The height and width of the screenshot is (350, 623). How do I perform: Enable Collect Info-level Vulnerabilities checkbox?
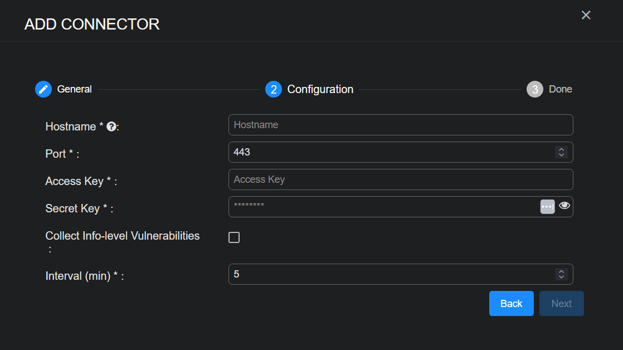234,238
